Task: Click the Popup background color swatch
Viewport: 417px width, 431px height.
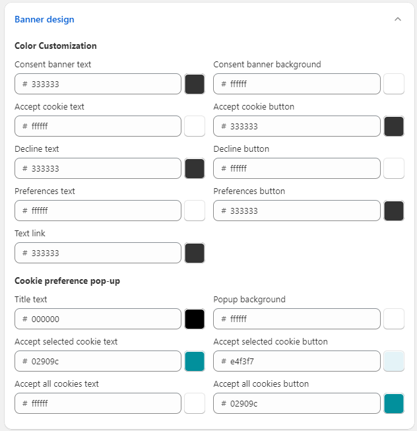Action: coord(394,319)
